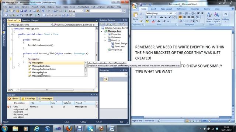Click the Alphabetical sort icon in Properties panel

coord(106,79)
